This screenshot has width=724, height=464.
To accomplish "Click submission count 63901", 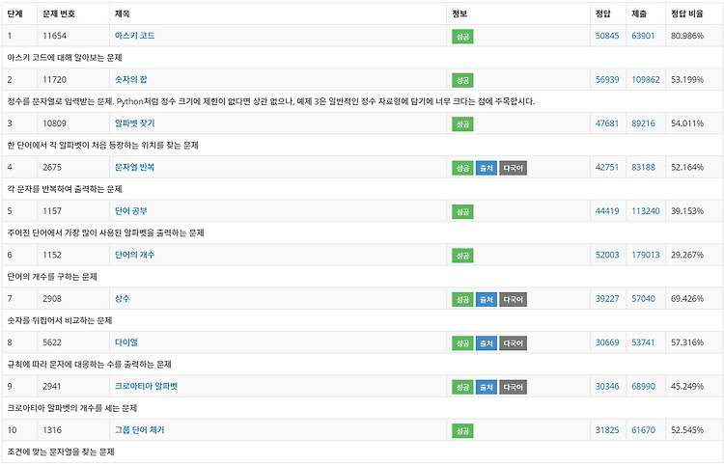I will [643, 36].
